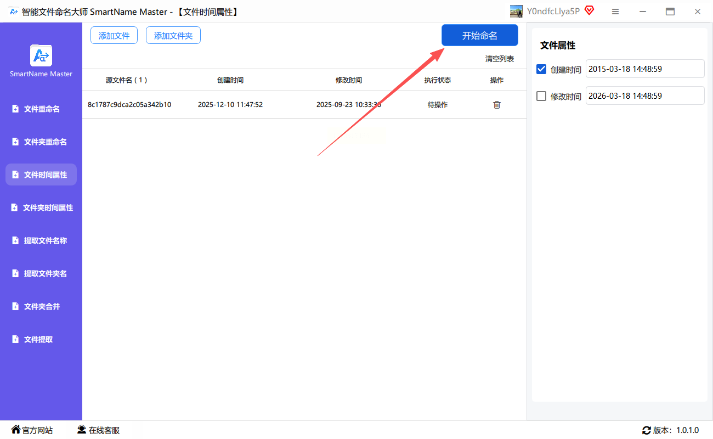Open 文件夹合并 from sidebar
The image size is (713, 439).
pyautogui.click(x=41, y=307)
